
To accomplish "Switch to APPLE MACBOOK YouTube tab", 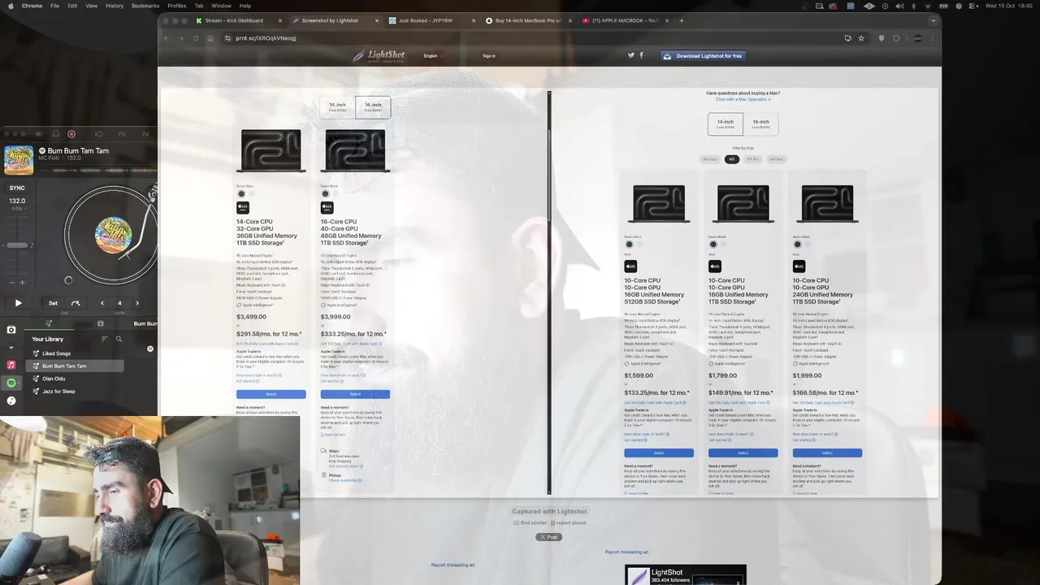I will (624, 20).
